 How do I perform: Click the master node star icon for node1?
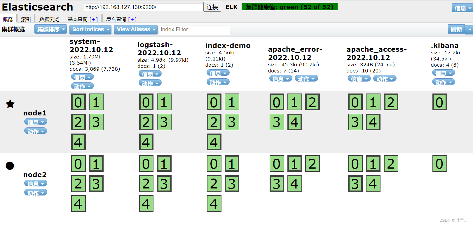pos(10,104)
